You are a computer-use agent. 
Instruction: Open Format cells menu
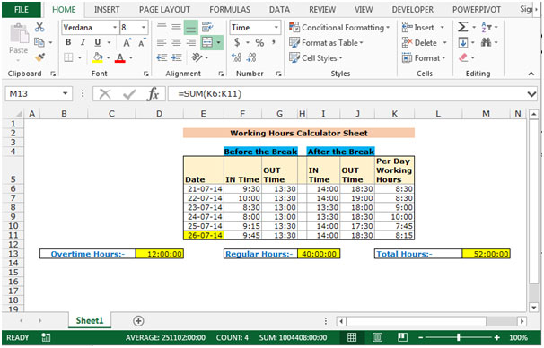coord(424,58)
